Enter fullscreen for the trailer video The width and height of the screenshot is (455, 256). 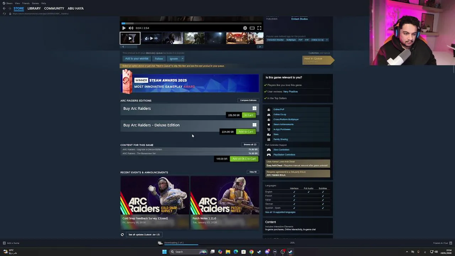259,28
